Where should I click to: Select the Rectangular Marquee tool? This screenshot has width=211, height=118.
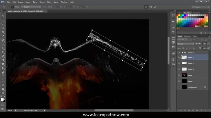click(3, 20)
